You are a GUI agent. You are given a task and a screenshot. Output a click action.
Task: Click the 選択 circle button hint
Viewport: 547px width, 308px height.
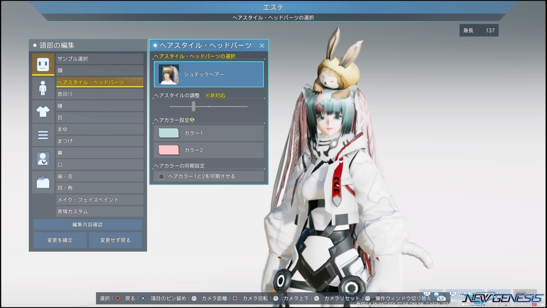118,298
